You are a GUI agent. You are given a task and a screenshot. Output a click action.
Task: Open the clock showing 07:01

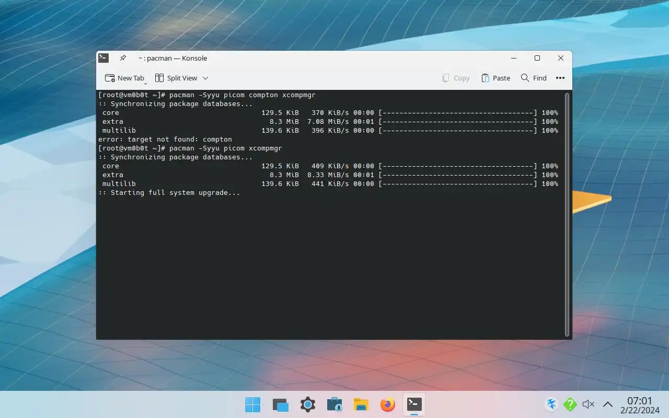pos(640,405)
